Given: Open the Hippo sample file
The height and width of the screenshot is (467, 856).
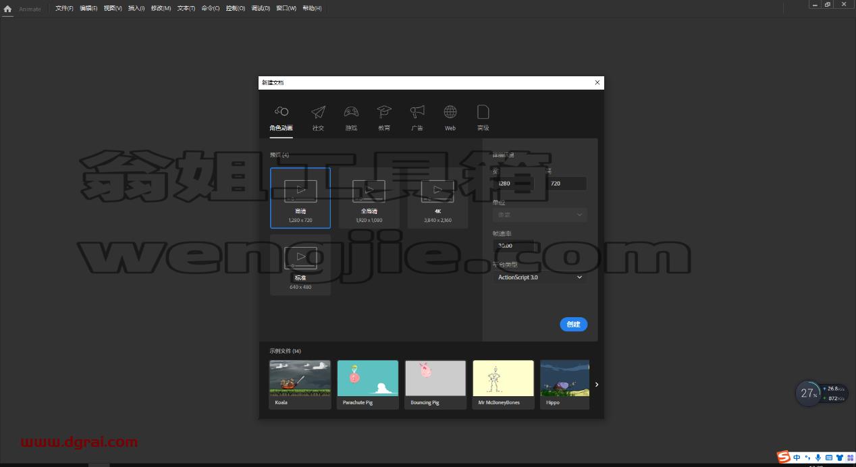Looking at the screenshot, I should click(565, 385).
